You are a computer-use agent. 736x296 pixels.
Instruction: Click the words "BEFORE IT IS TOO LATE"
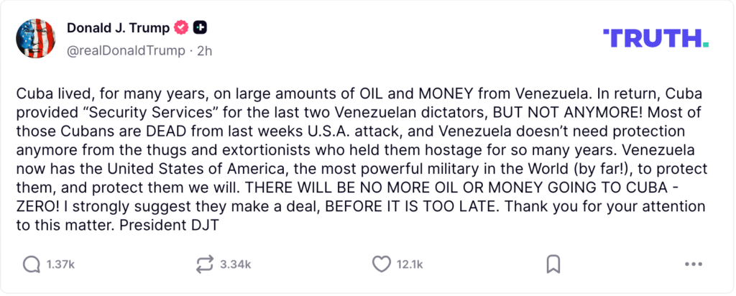430,204
